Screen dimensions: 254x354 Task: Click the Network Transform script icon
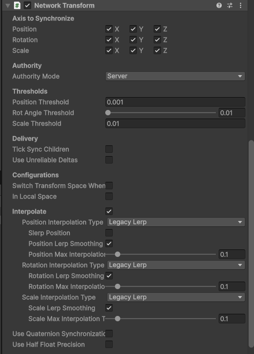tap(17, 5)
